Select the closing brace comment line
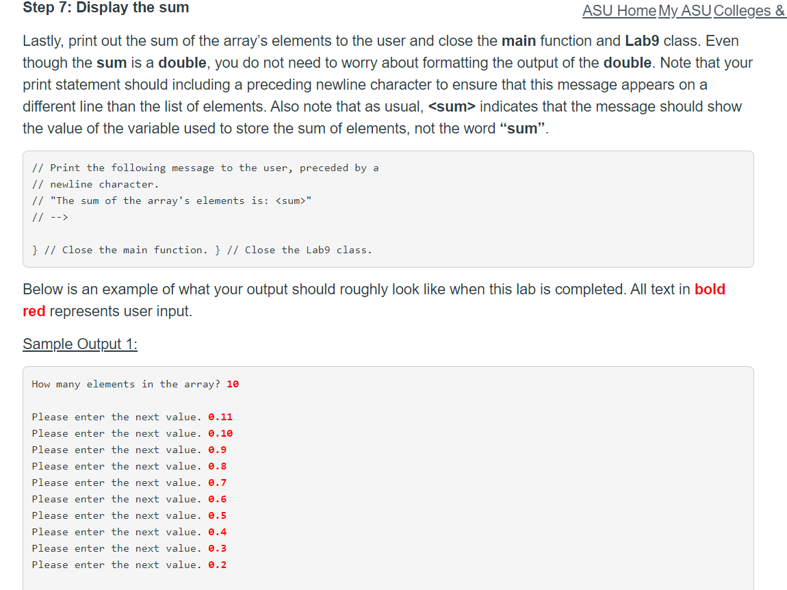 [202, 249]
